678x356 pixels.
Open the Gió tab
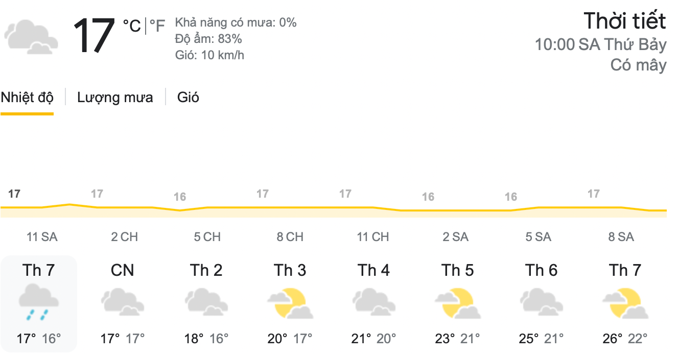click(x=187, y=98)
